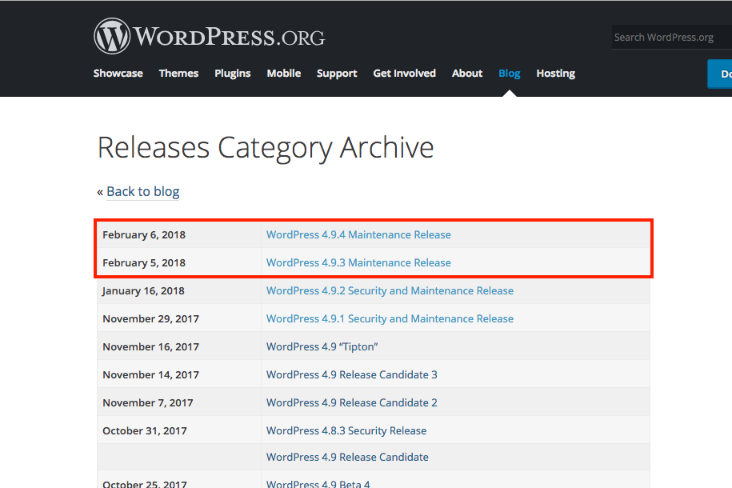Open WordPress 4.9.1 Security and Maintenance Release

[390, 318]
